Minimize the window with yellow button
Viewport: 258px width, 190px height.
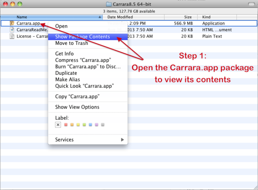(12, 4)
